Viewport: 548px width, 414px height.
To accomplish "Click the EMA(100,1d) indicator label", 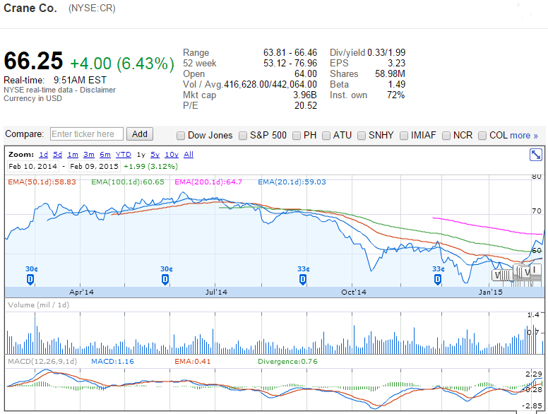I will tap(128, 182).
